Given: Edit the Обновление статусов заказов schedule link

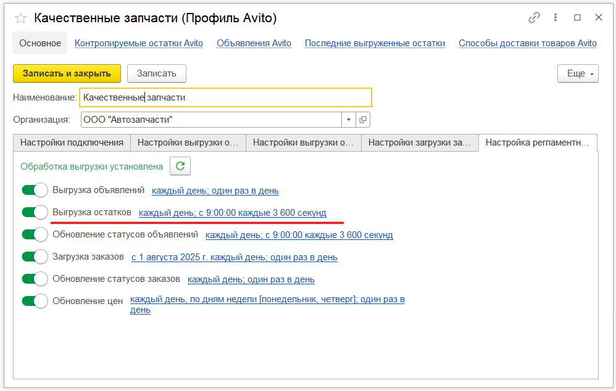Looking at the screenshot, I should coord(251,279).
